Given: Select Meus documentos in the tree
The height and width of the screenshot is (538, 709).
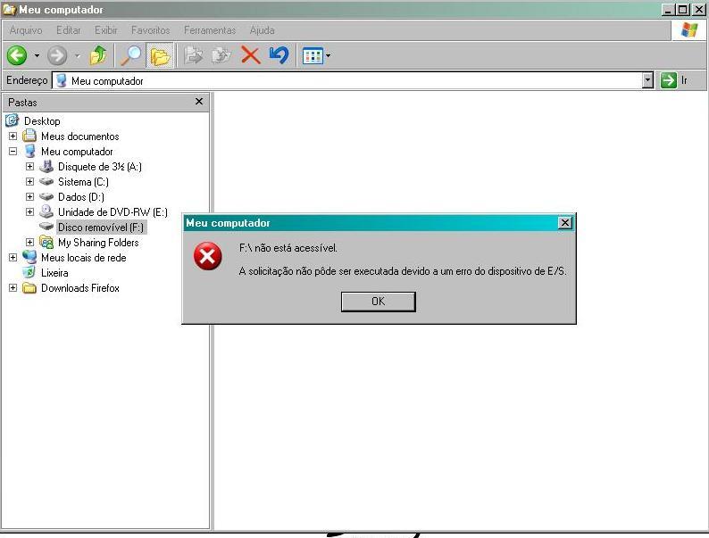Looking at the screenshot, I should tap(80, 137).
